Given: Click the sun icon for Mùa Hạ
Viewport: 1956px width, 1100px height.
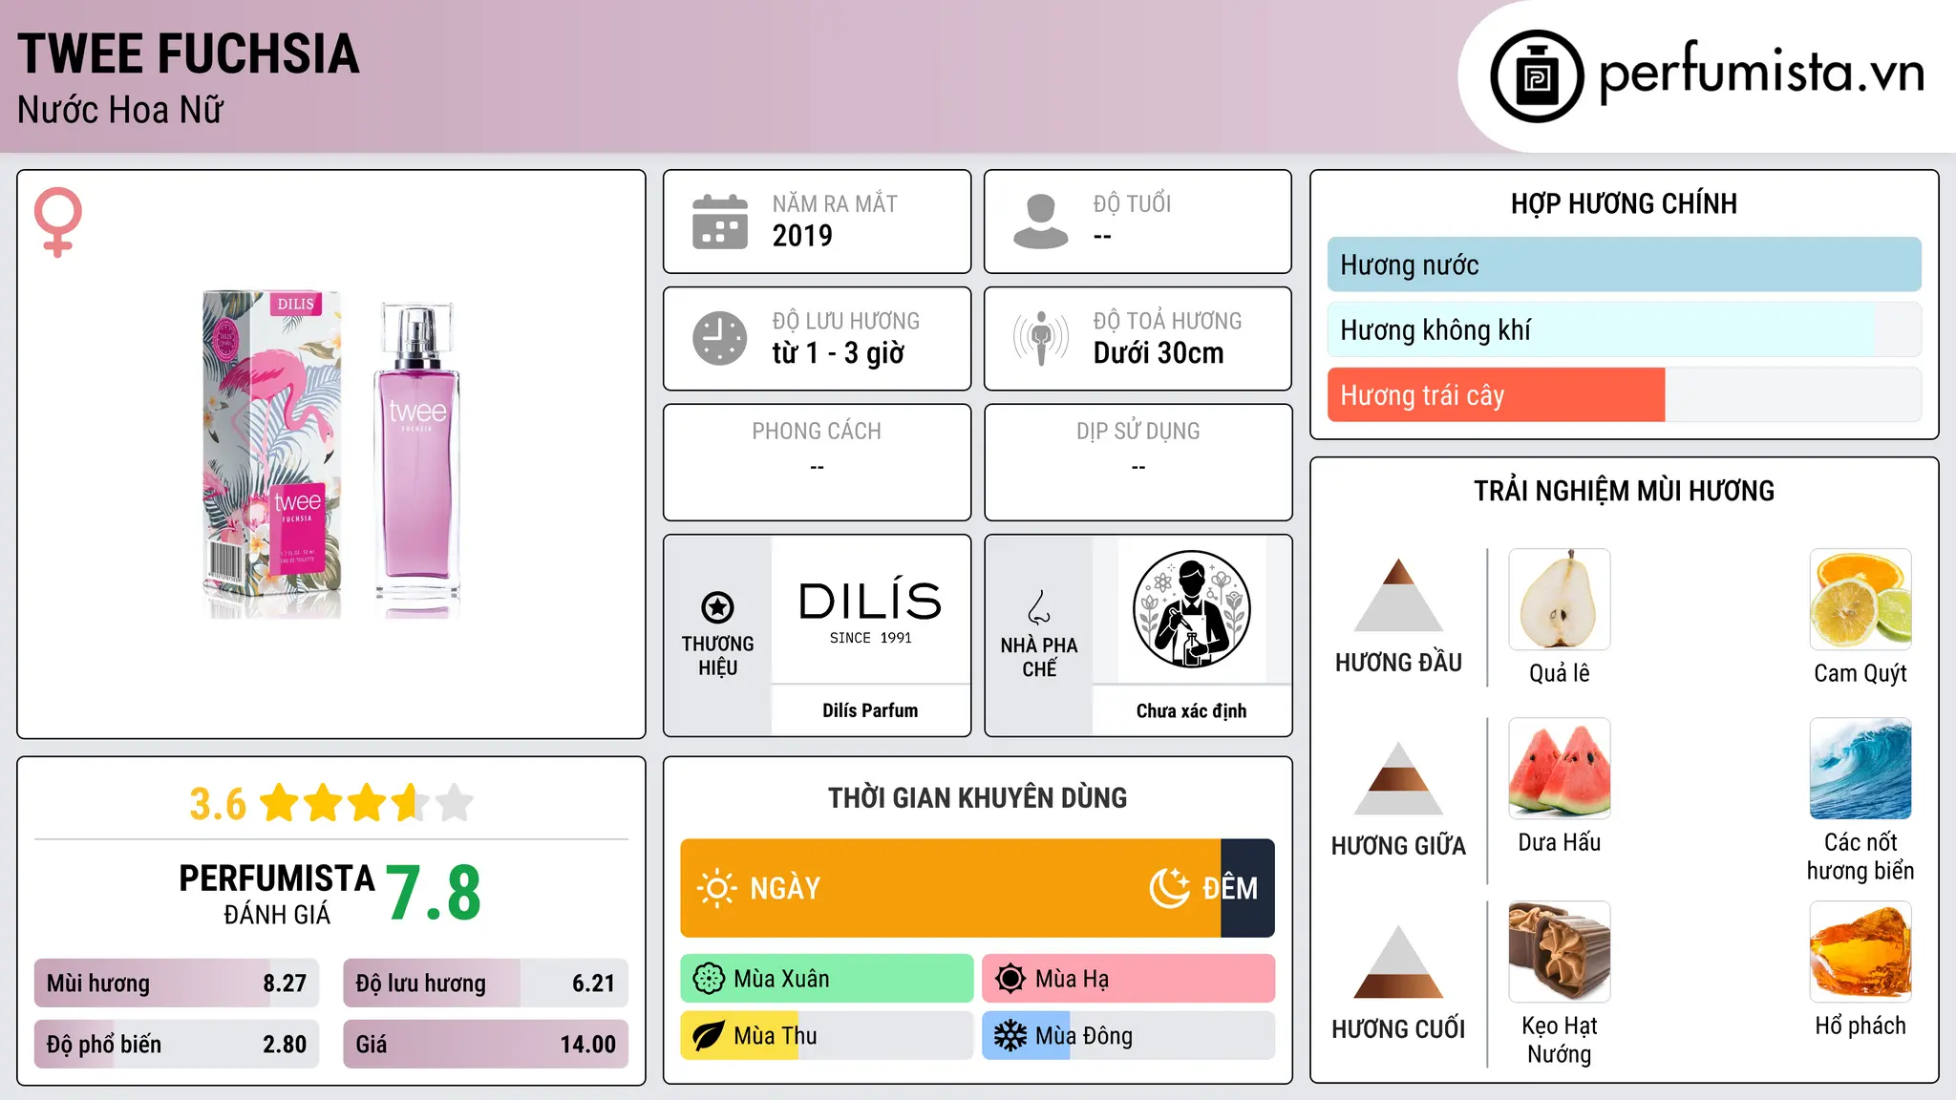Looking at the screenshot, I should [1010, 979].
